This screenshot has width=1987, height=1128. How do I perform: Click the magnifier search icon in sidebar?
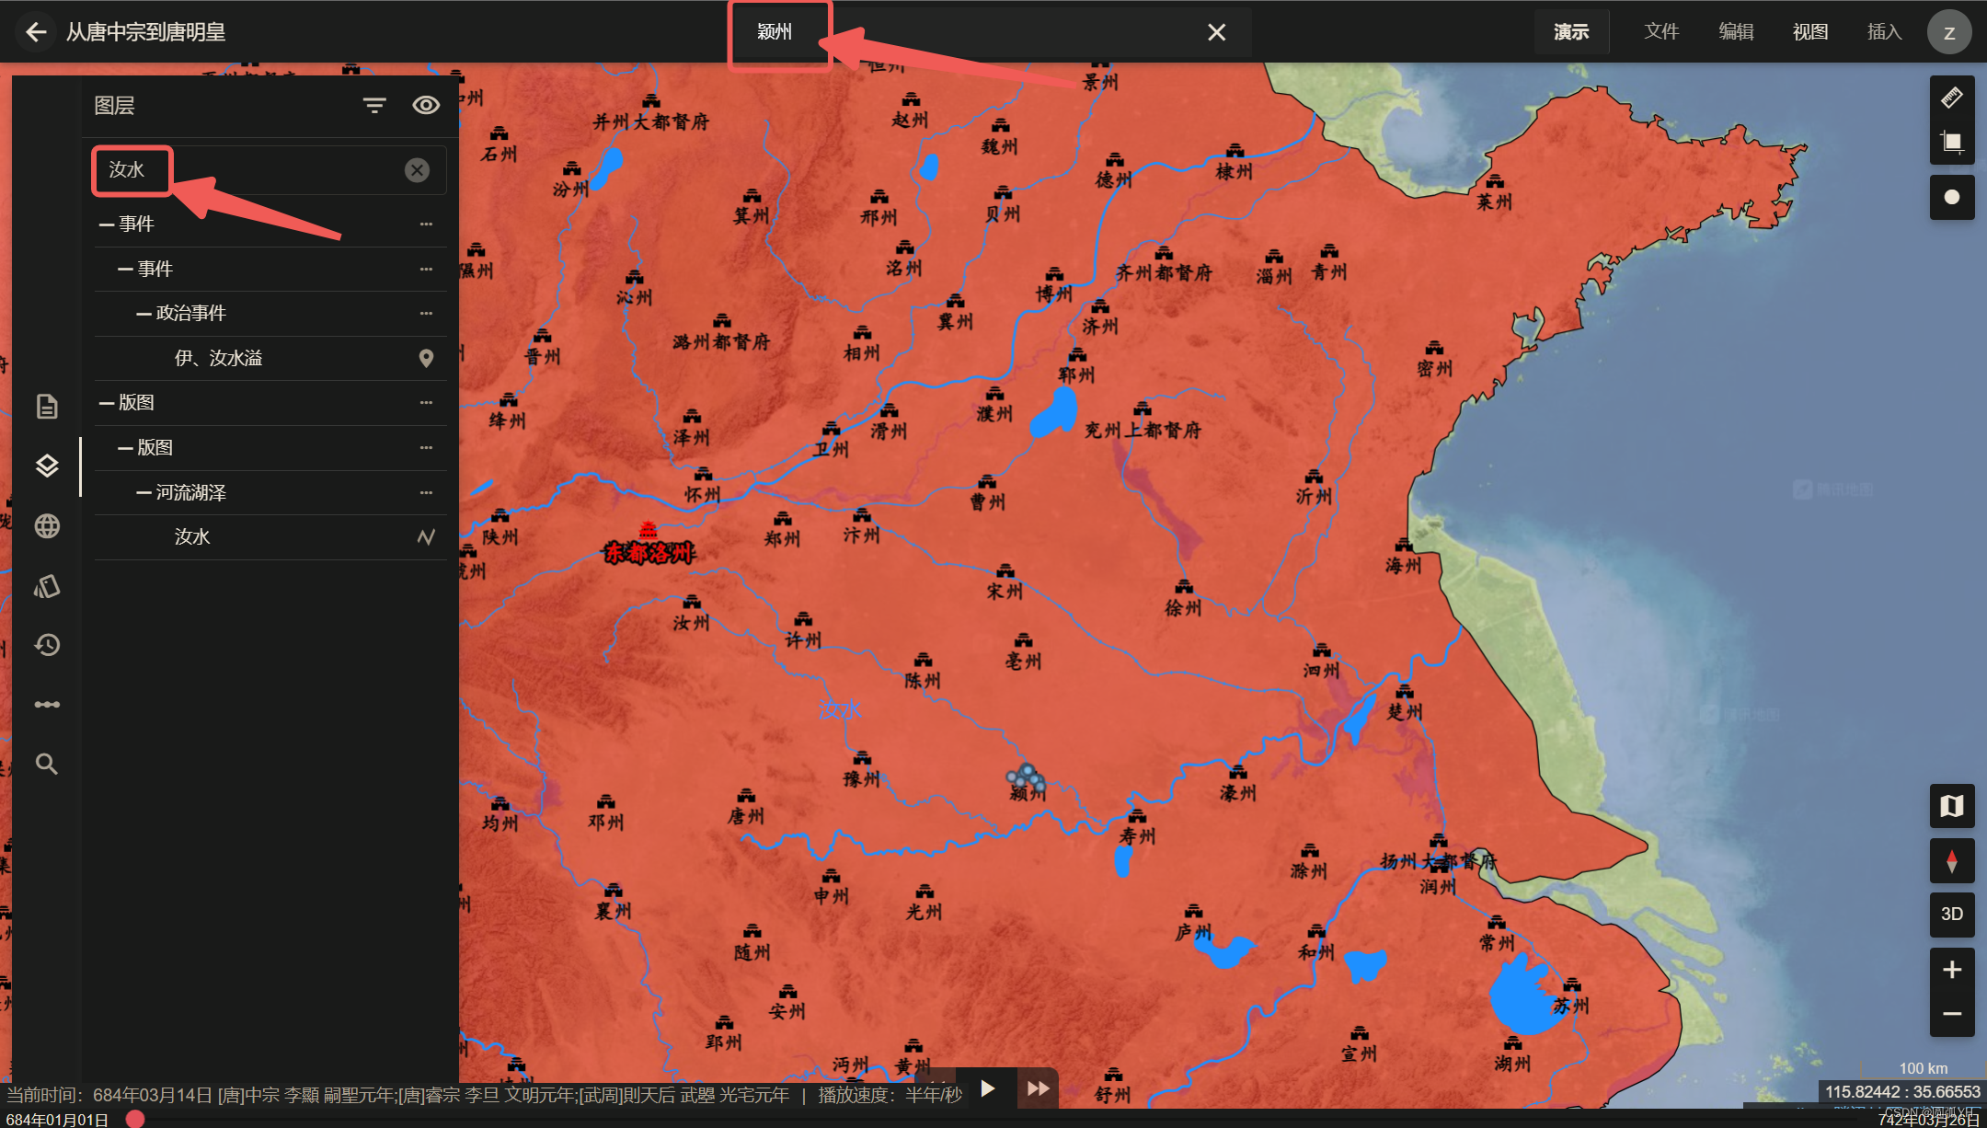[x=47, y=764]
